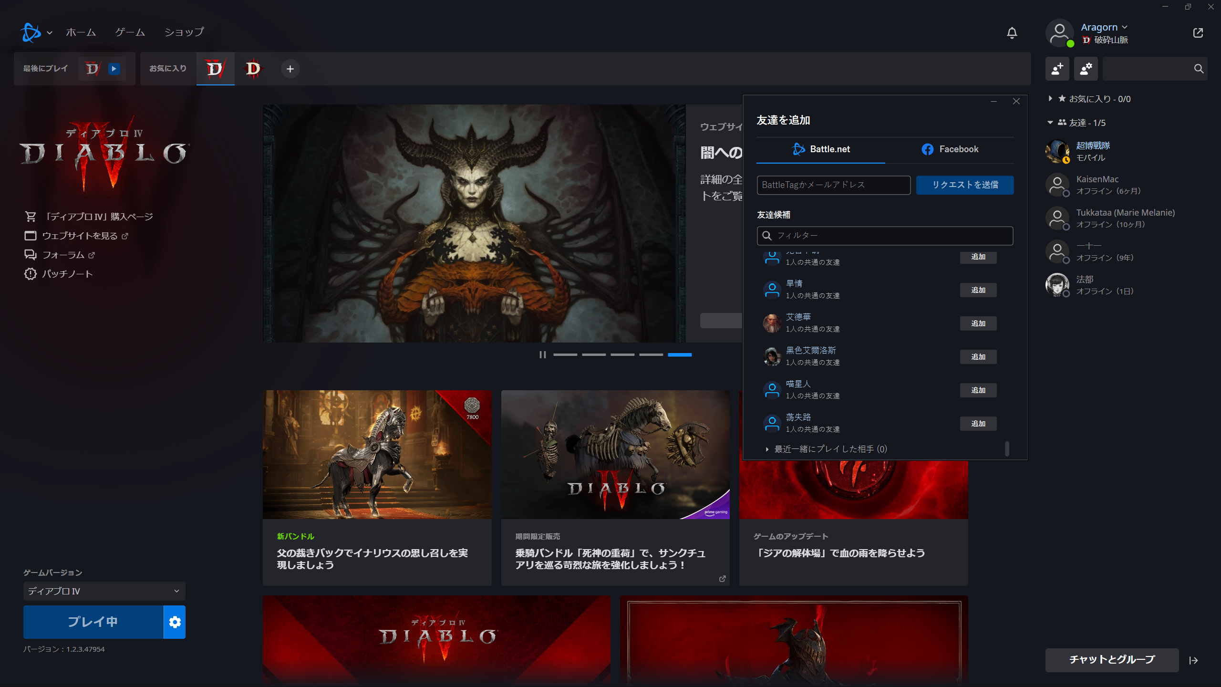This screenshot has width=1221, height=687.
Task: Open the game version dropdown ディアブロ IV
Action: point(104,591)
